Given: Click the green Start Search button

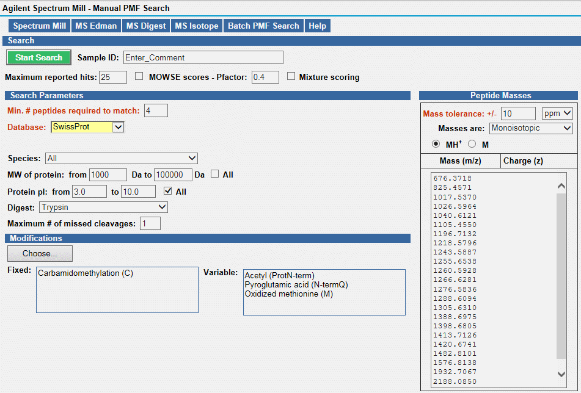Looking at the screenshot, I should 39,57.
